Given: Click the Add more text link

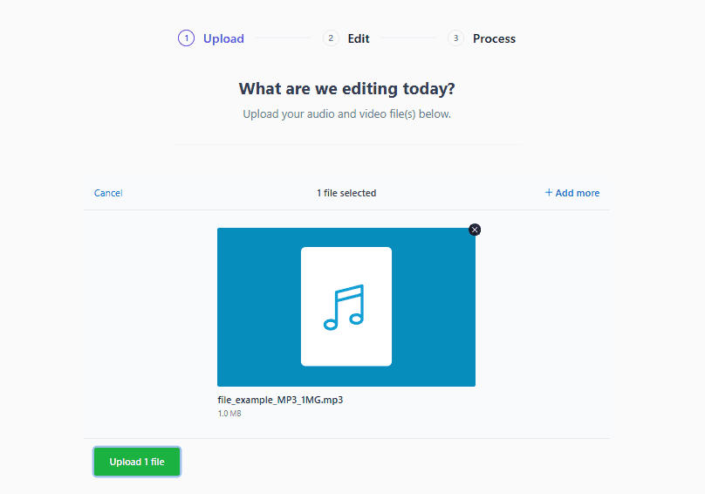Looking at the screenshot, I should (x=578, y=193).
